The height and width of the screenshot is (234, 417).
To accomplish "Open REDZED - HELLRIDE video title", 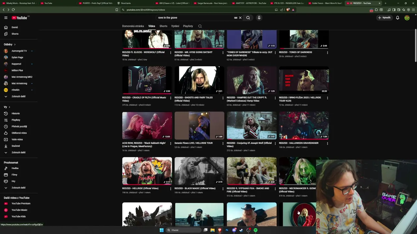I will 141,188.
